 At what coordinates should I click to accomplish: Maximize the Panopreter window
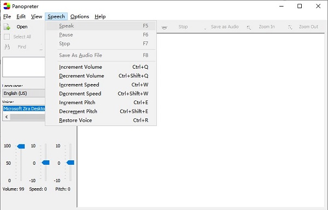300,6
